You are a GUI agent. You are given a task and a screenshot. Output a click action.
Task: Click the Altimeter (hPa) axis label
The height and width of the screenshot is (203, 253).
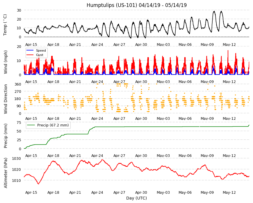click(x=6, y=173)
